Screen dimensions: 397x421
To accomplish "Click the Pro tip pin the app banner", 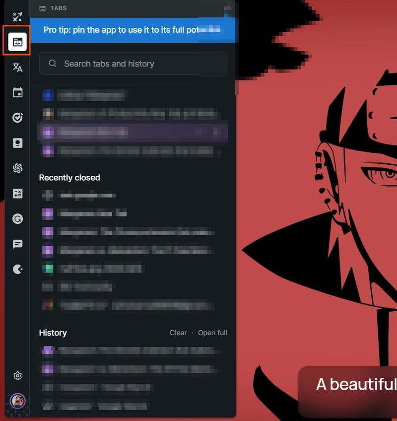I will pos(132,30).
